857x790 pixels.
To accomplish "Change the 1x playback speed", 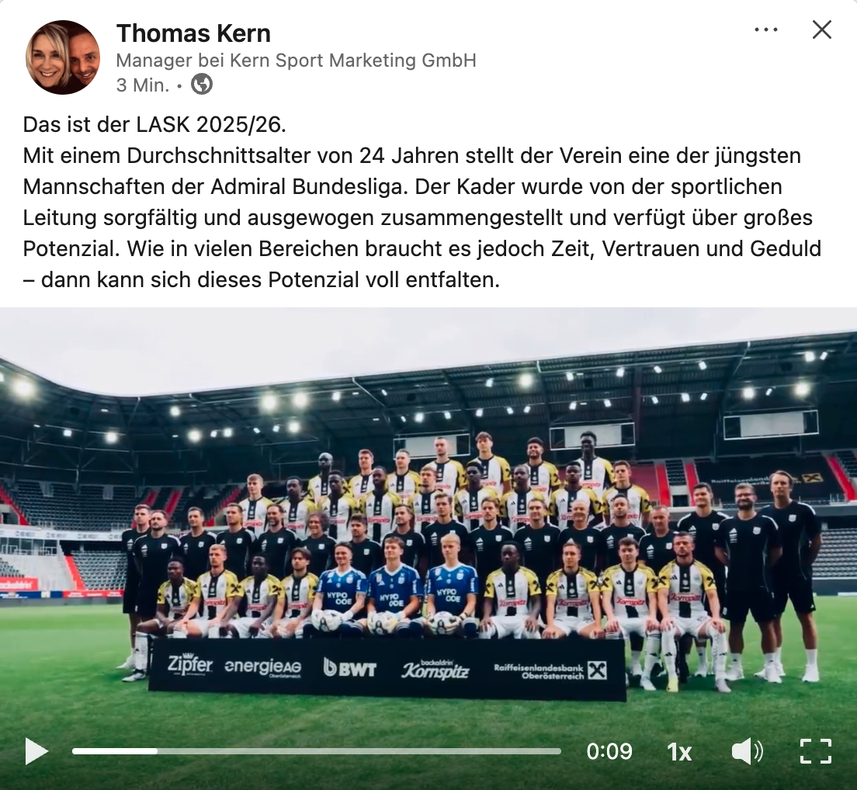I will pyautogui.click(x=679, y=752).
